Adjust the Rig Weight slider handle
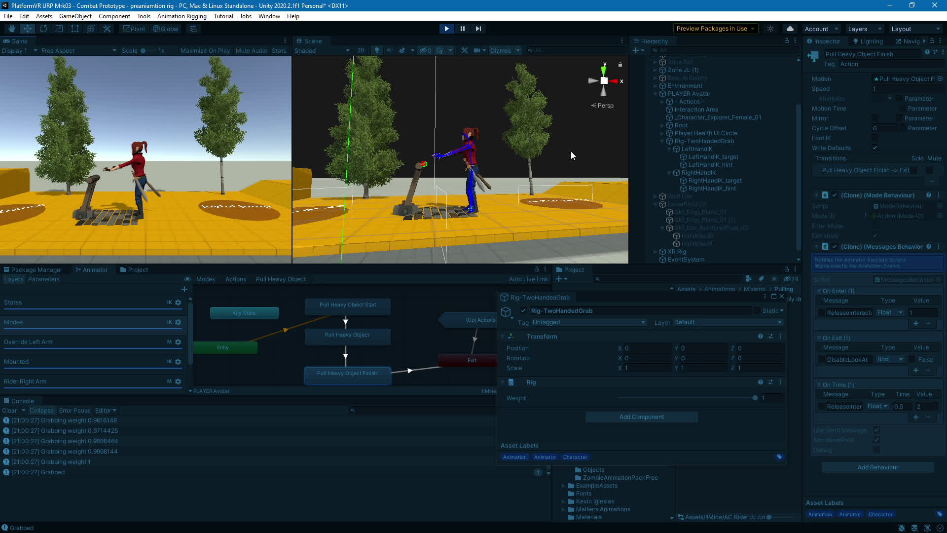Screen dimensions: 947x533 click(x=755, y=398)
